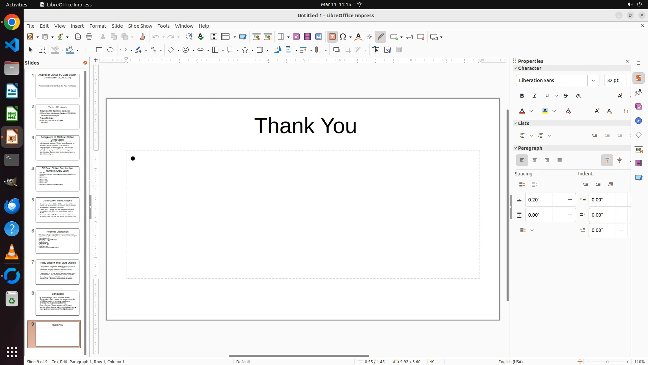Viewport: 648px width, 365px height.
Task: Open the font name dropdown
Action: click(x=593, y=80)
